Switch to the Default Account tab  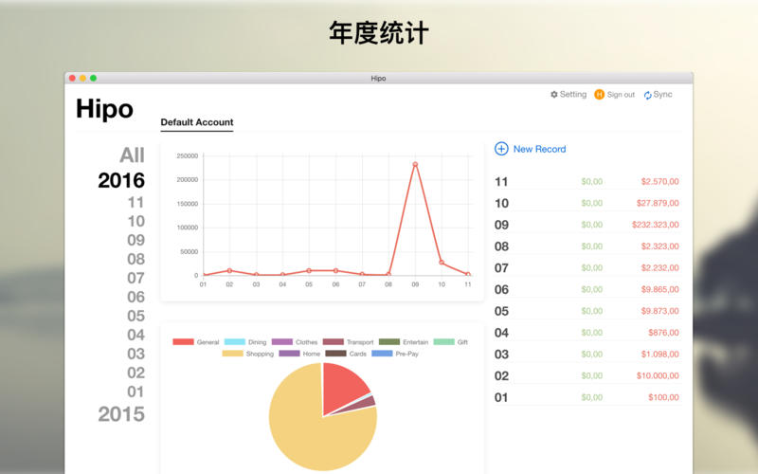coord(197,122)
